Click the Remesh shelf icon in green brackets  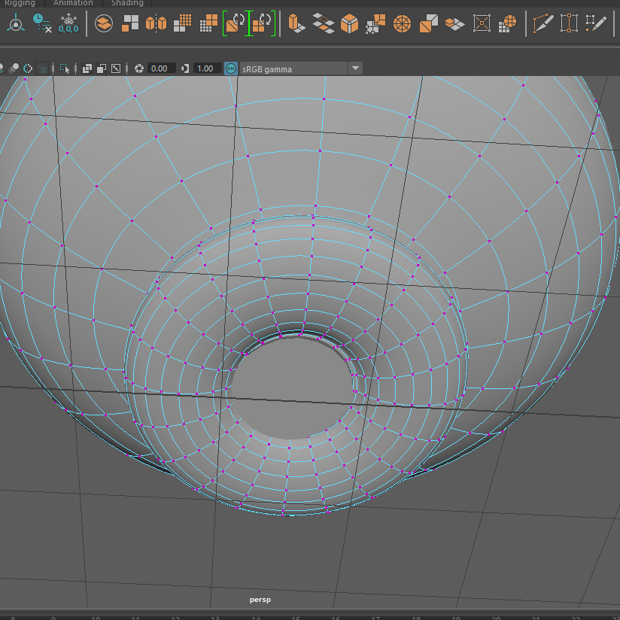coord(236,23)
